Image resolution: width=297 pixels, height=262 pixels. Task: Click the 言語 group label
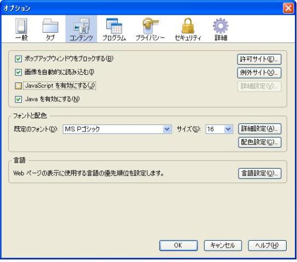pos(20,160)
